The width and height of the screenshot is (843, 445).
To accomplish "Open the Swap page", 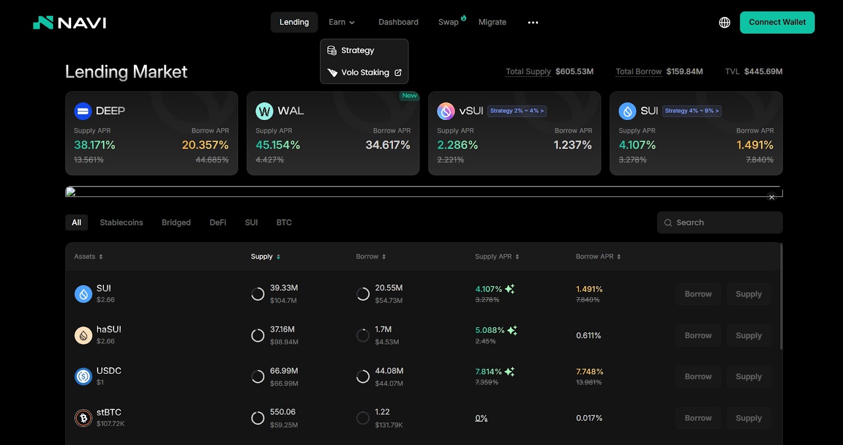I will (448, 22).
